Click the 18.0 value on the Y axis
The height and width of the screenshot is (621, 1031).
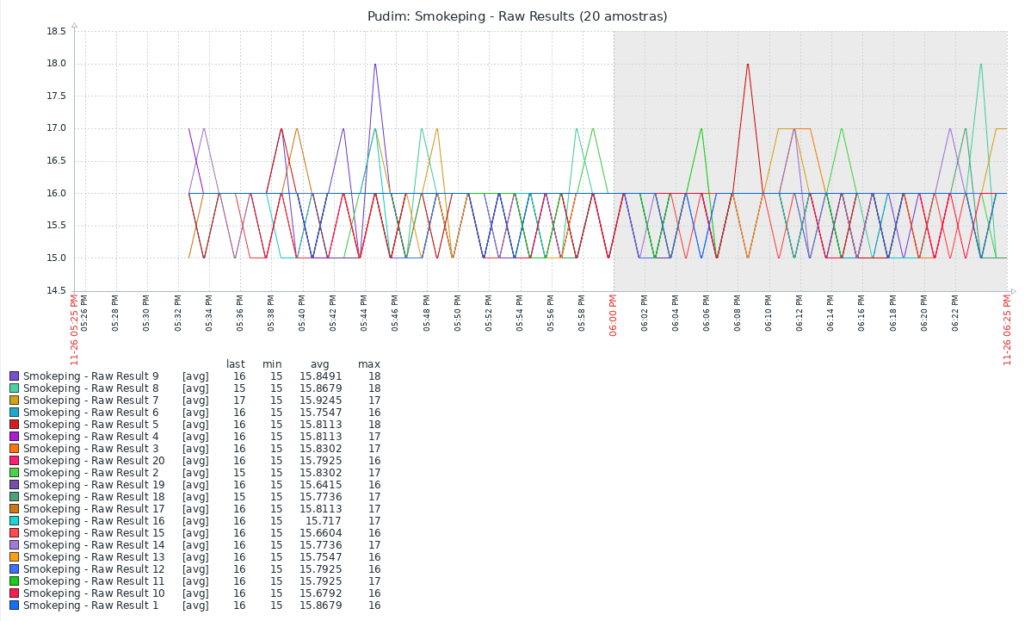point(56,64)
